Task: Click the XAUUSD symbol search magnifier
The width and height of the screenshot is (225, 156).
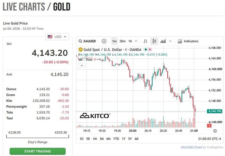Action: 80,41
